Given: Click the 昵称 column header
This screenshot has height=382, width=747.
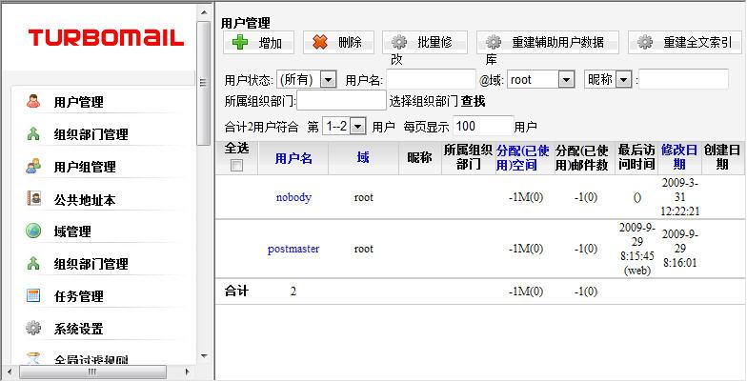Looking at the screenshot, I should [419, 158].
